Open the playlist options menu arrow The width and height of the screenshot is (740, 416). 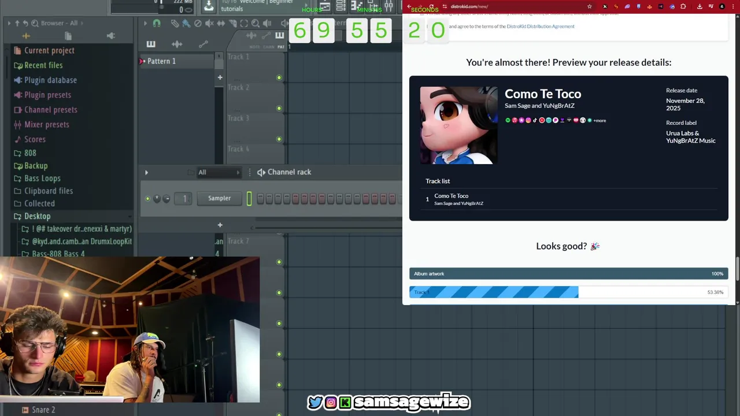point(146,23)
